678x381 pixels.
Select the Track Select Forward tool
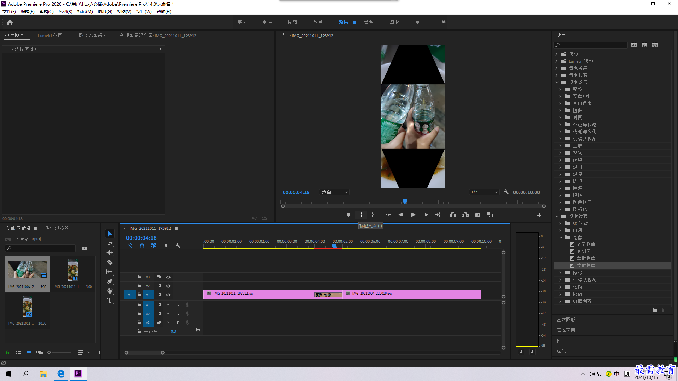pyautogui.click(x=110, y=243)
